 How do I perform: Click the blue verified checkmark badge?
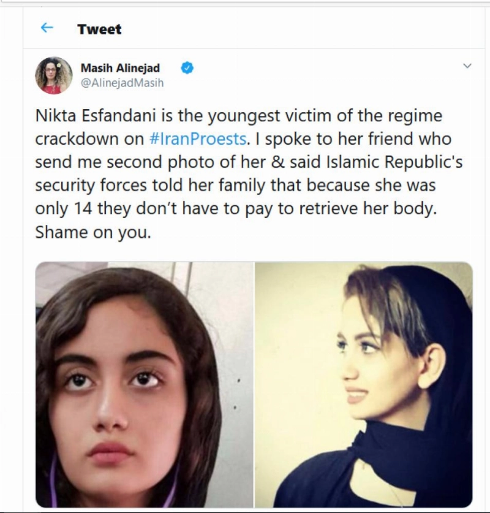(x=187, y=68)
